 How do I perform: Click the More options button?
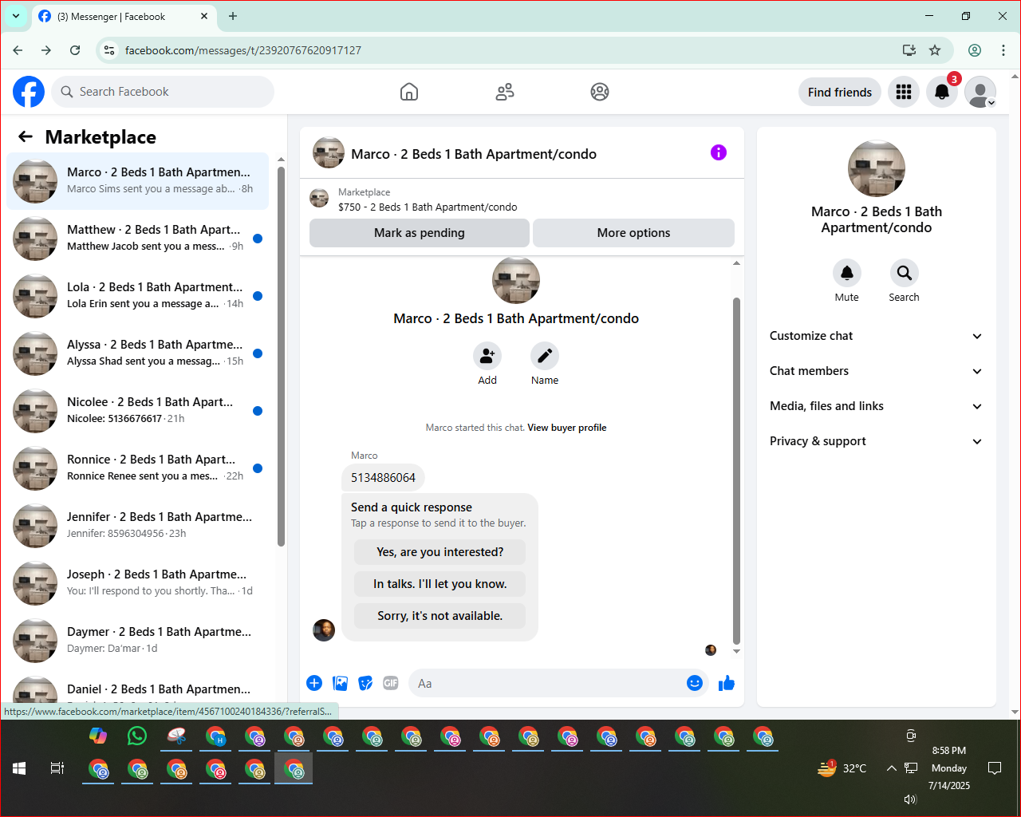tap(633, 233)
